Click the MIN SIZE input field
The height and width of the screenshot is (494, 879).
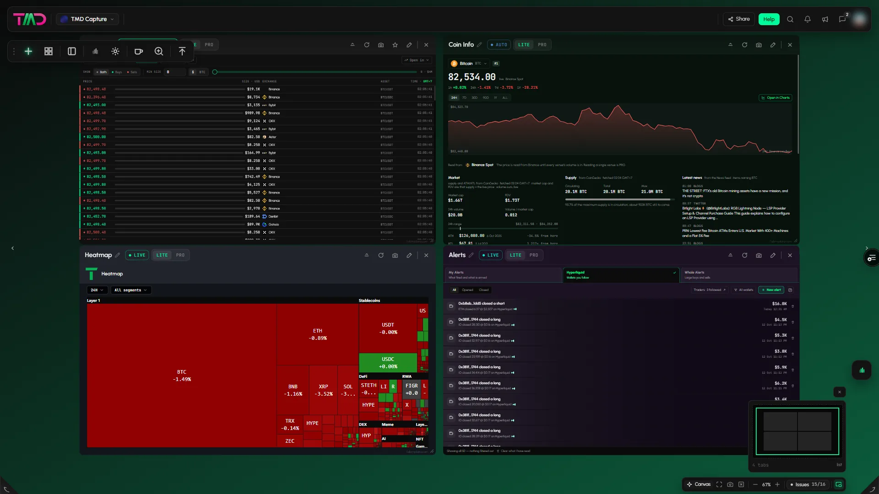pyautogui.click(x=175, y=72)
